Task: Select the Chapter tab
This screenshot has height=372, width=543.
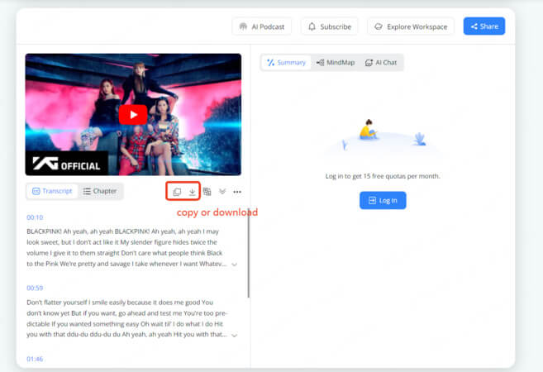Action: coord(100,191)
